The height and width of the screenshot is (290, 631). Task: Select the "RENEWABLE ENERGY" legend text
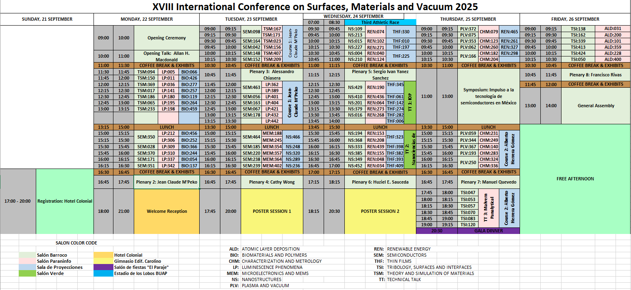click(x=409, y=249)
